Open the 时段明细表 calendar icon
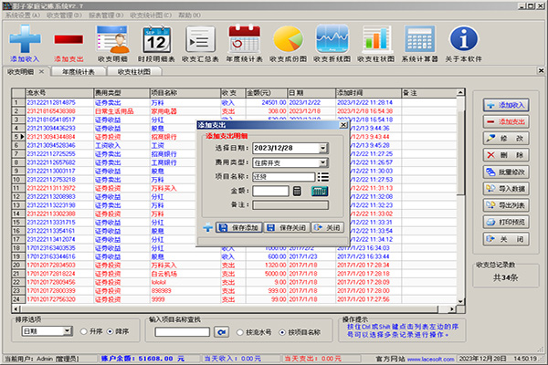This screenshot has height=365, width=548. click(x=156, y=39)
